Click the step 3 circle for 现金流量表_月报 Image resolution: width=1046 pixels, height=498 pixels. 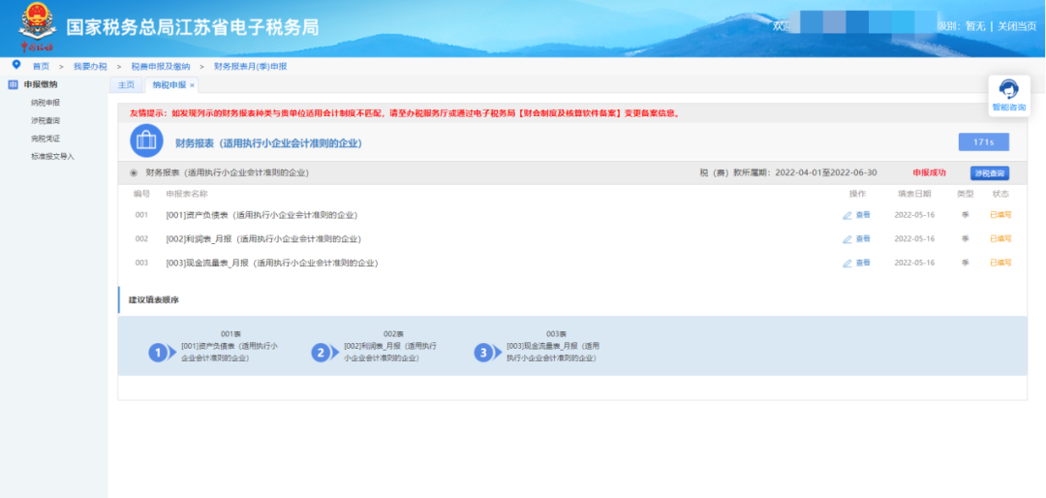pos(483,353)
